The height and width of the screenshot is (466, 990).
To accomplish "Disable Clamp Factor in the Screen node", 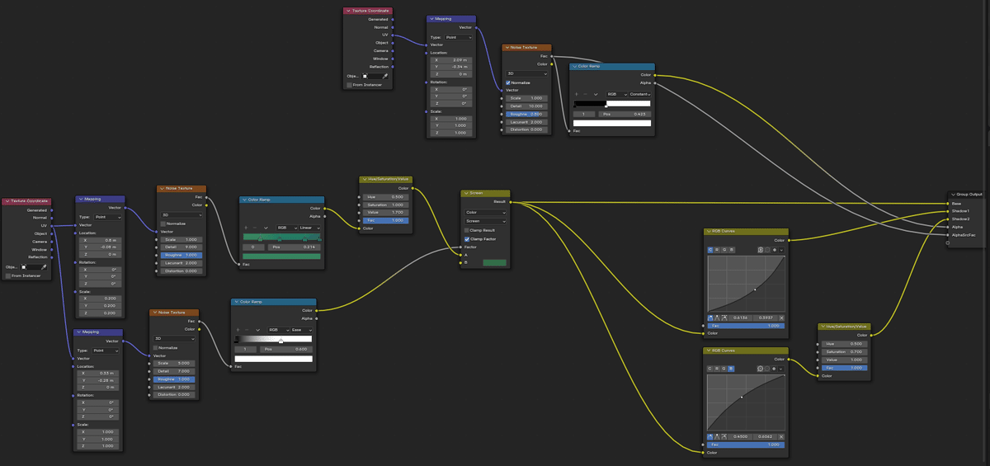I will (x=468, y=239).
